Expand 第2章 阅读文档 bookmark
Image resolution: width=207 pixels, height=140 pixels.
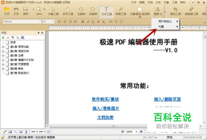point(3,51)
